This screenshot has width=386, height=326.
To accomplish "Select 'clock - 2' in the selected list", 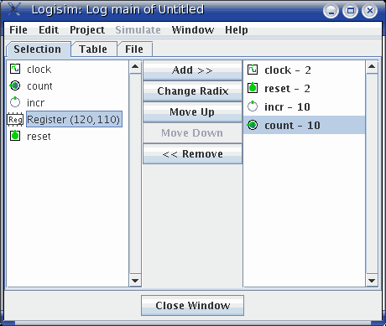I will pyautogui.click(x=304, y=70).
